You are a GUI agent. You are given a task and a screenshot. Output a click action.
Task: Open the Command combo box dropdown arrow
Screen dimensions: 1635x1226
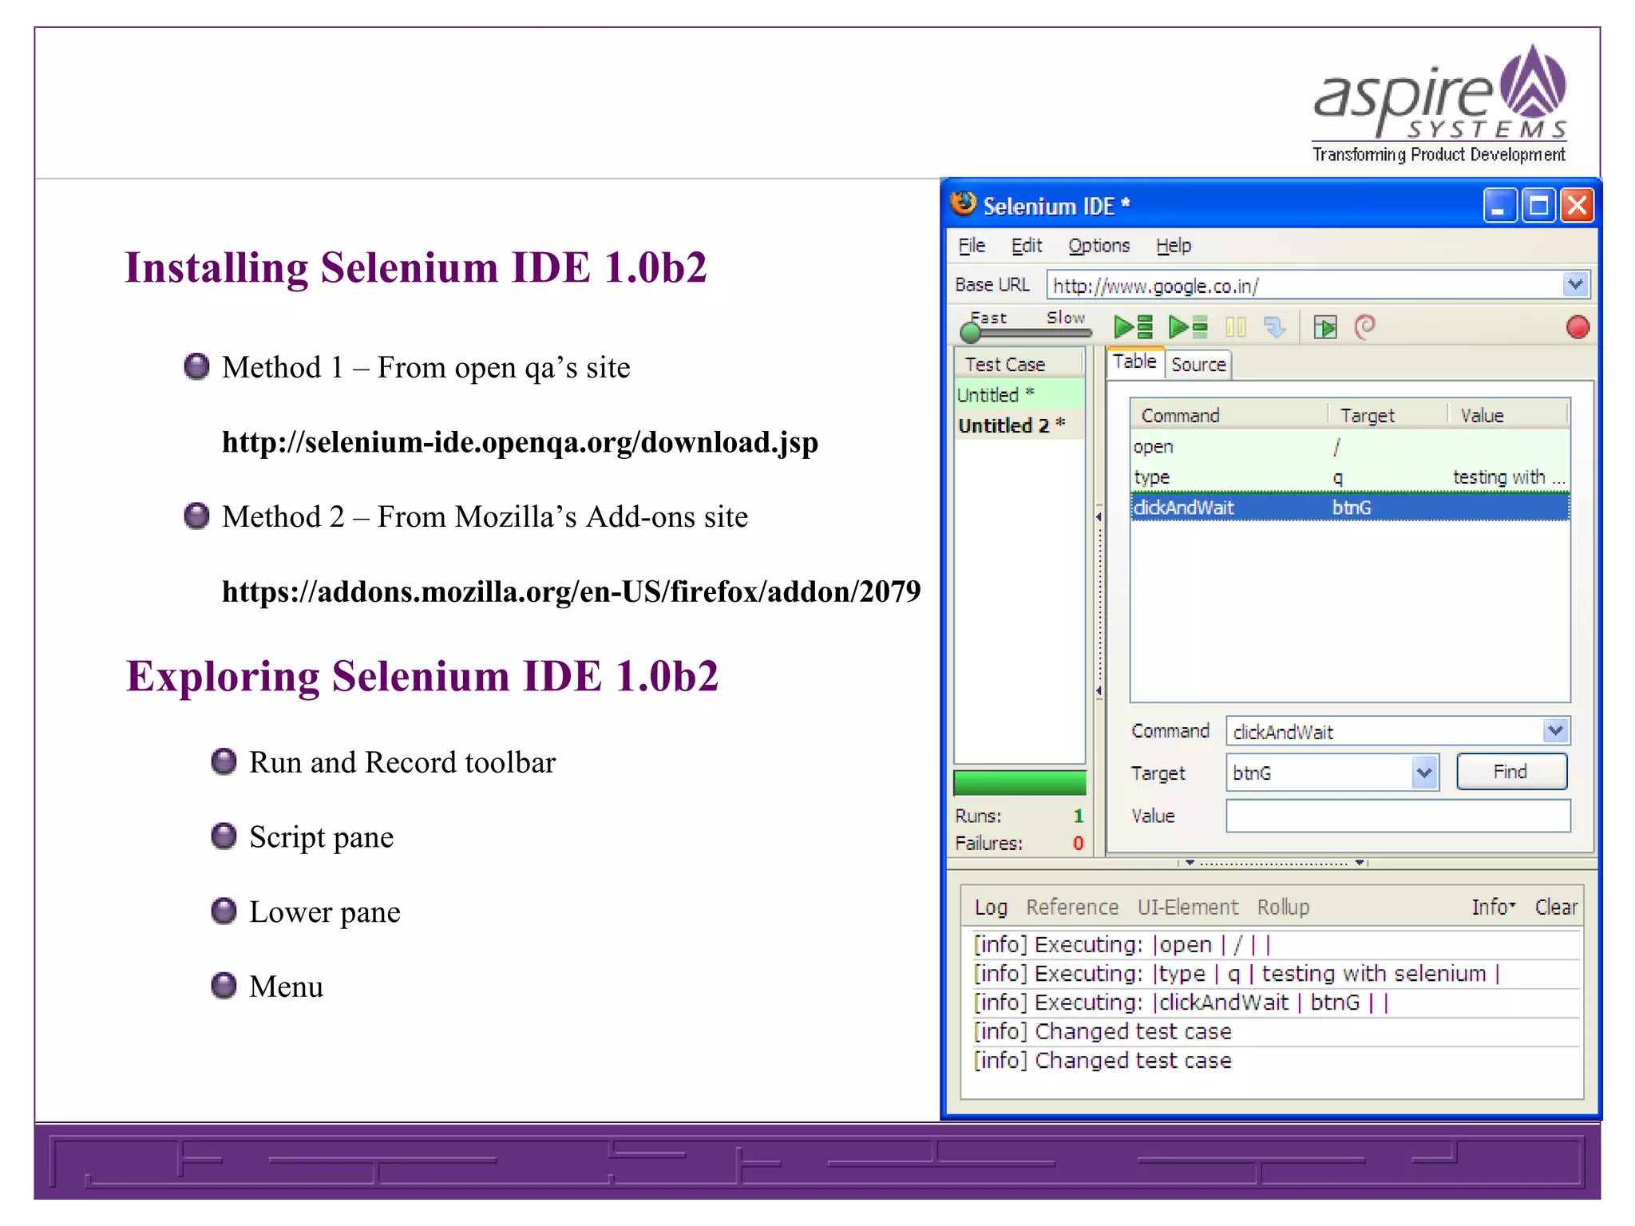1555,730
